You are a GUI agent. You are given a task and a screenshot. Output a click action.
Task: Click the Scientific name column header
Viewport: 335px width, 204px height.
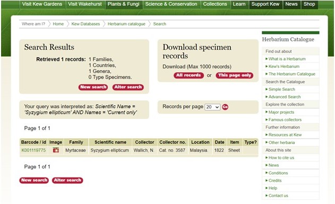tap(110, 142)
